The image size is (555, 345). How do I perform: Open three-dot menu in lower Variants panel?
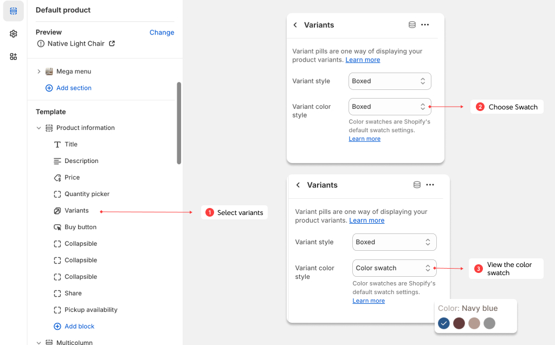point(430,185)
